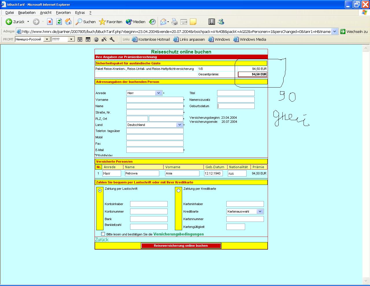370x286 pixels.
Task: Open the Favoriten star panel
Action: [x=111, y=22]
